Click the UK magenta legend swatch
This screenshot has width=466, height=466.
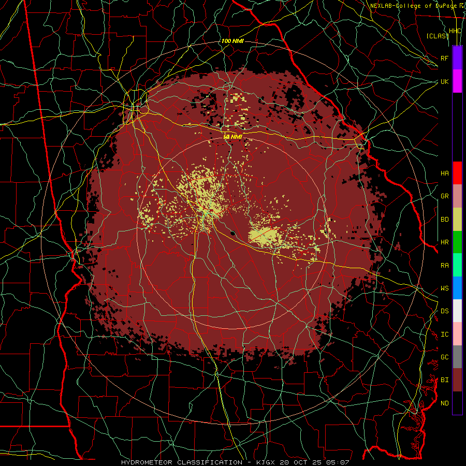(457, 81)
